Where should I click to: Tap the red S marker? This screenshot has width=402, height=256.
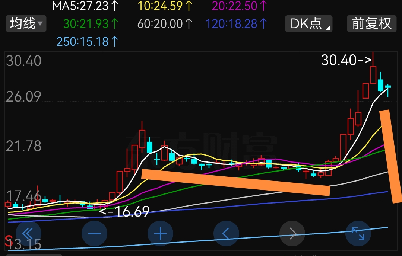pos(9,241)
